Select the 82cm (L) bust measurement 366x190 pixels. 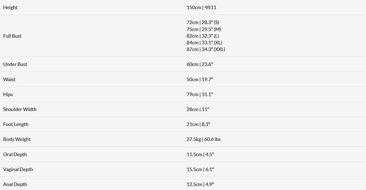[x=203, y=36]
